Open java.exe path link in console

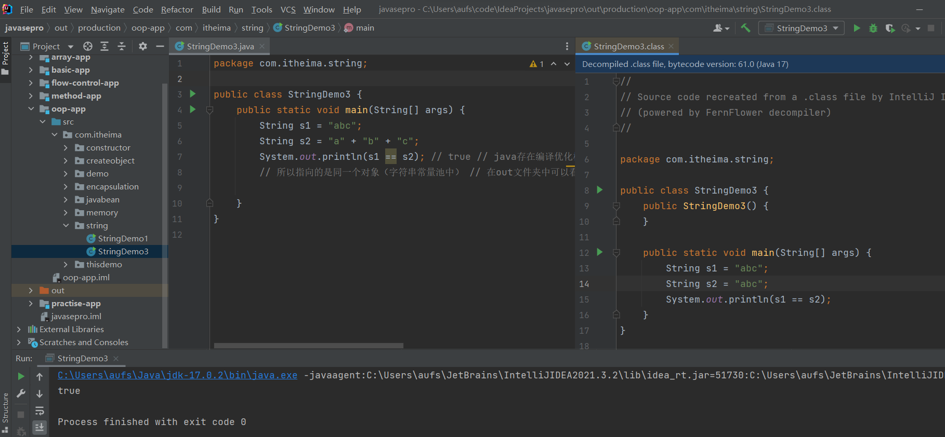(177, 375)
